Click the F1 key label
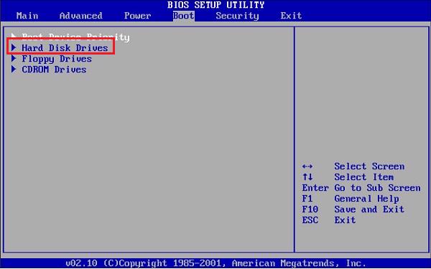Image resolution: width=431 pixels, height=269 pixels. click(x=307, y=199)
